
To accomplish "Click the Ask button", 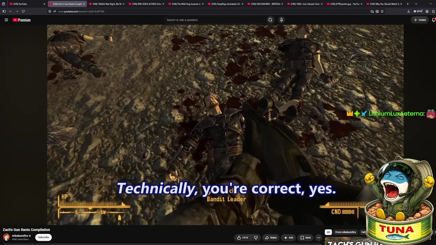I will click(x=289, y=238).
